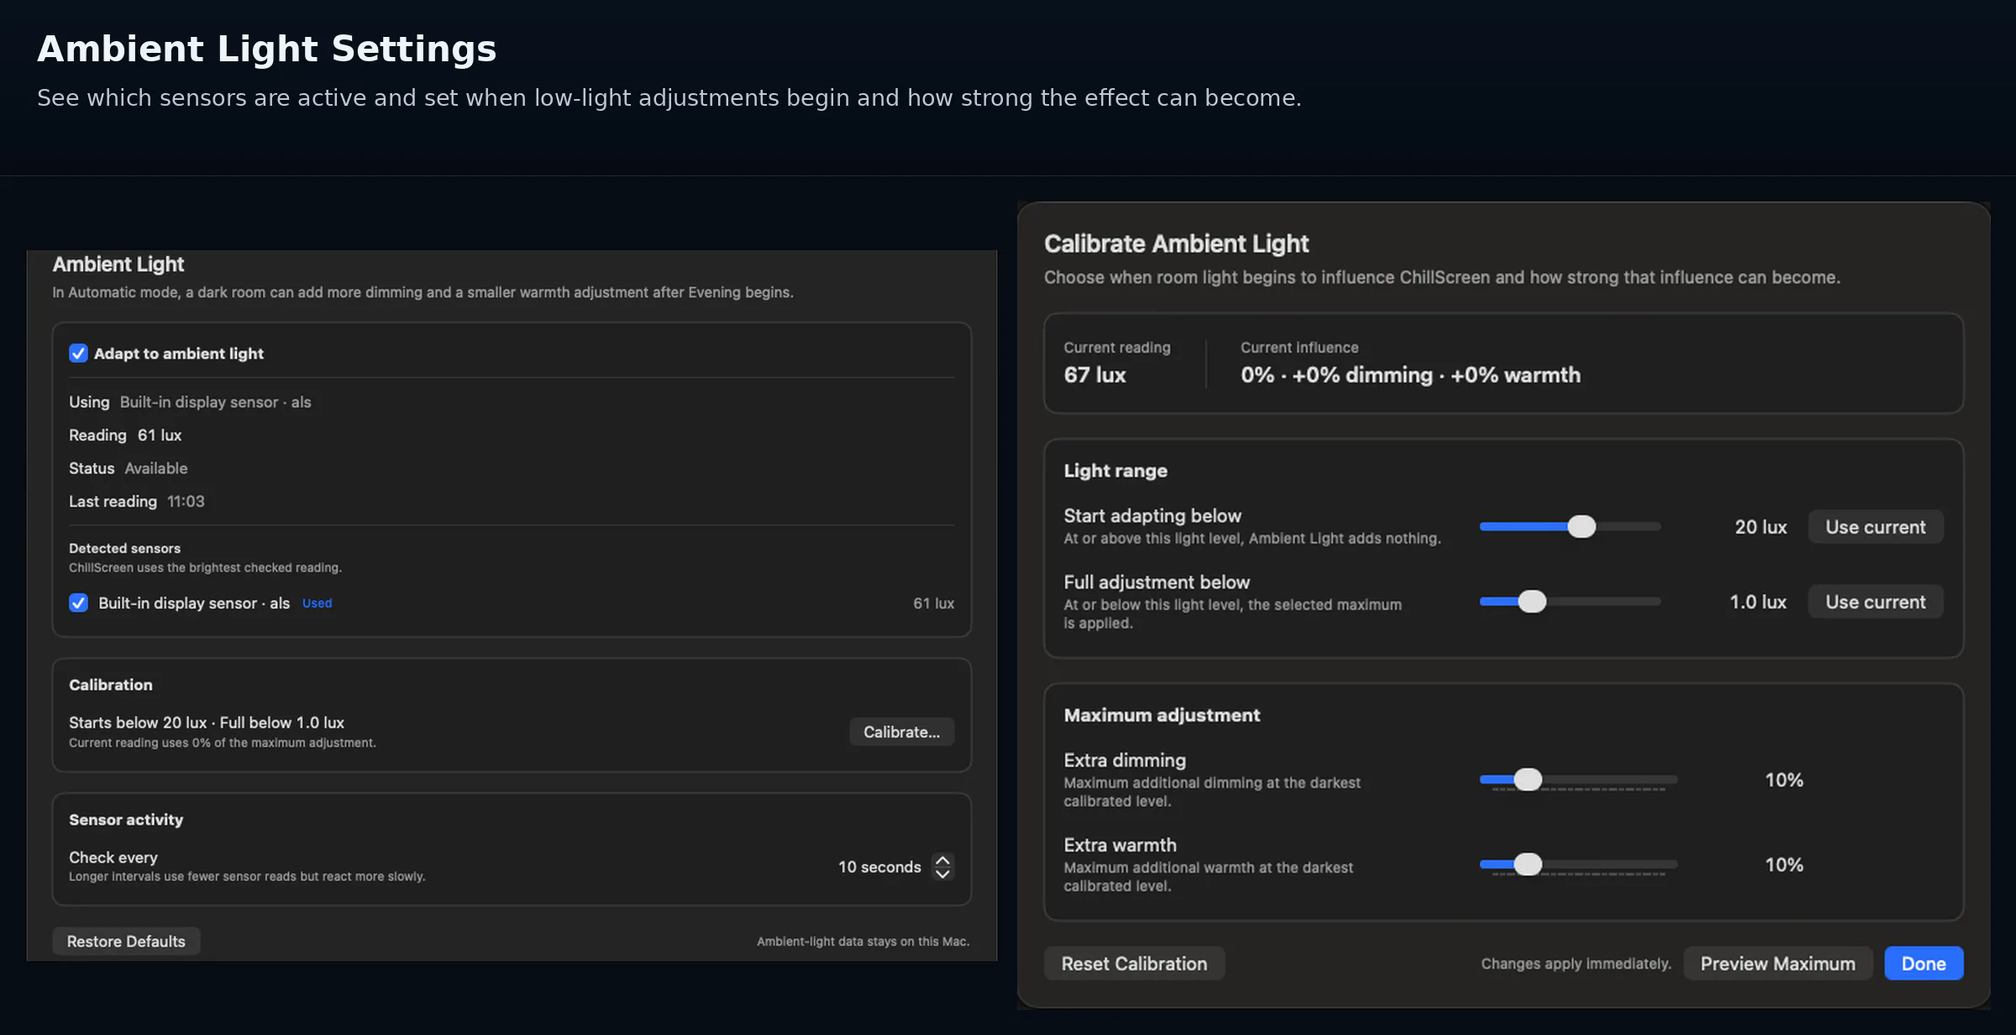The width and height of the screenshot is (2016, 1035).
Task: Click 'Ambient-light data stays on this Mac.' note
Action: (864, 942)
